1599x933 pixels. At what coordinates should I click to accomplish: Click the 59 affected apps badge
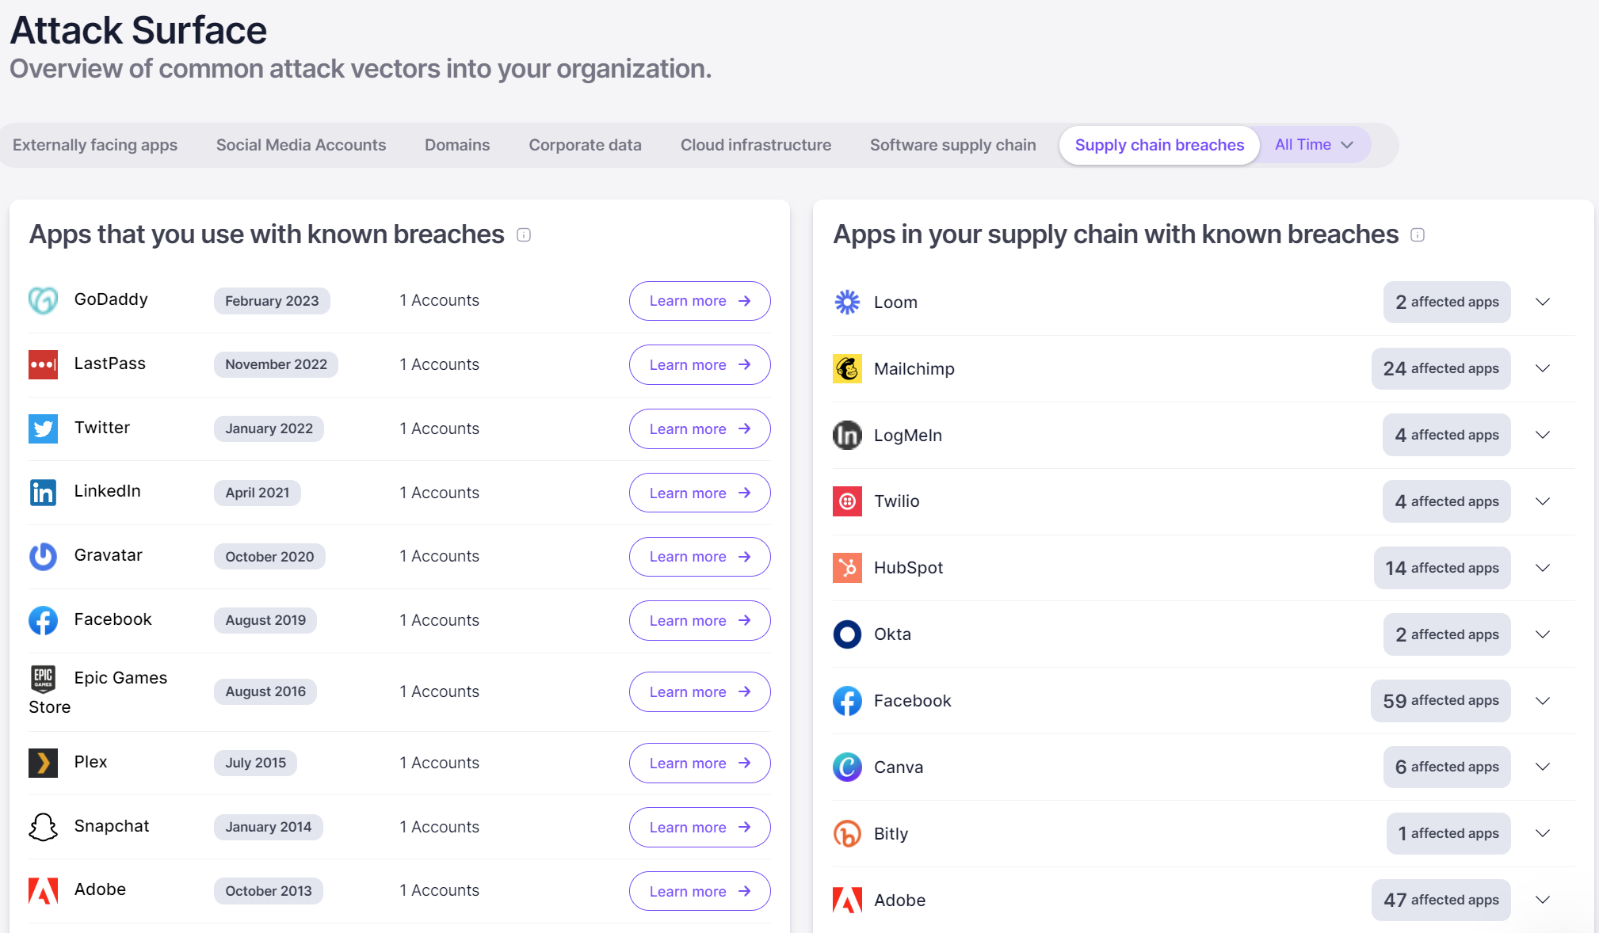[1441, 701]
